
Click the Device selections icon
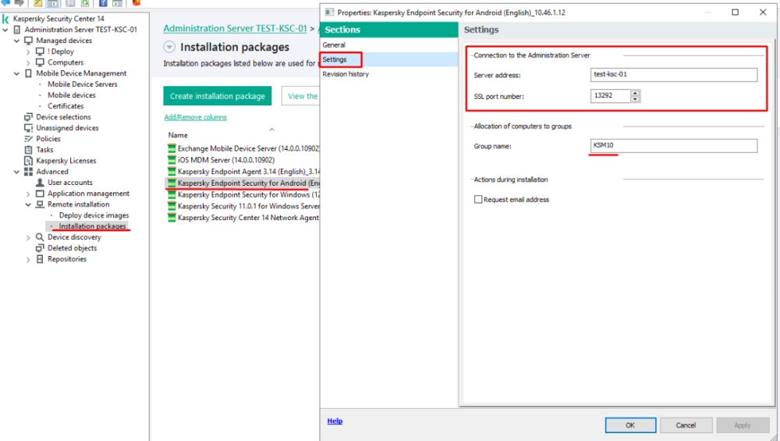[x=28, y=117]
